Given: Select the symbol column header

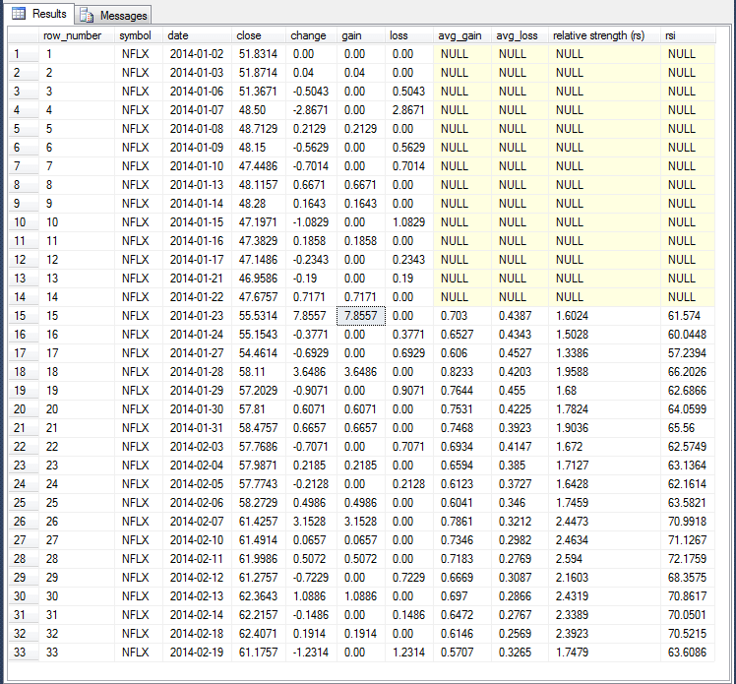Looking at the screenshot, I should click(x=139, y=35).
